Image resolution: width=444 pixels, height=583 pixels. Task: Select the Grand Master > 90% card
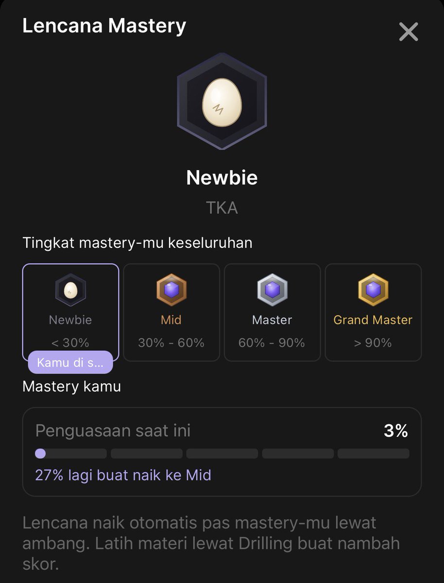coord(373,312)
